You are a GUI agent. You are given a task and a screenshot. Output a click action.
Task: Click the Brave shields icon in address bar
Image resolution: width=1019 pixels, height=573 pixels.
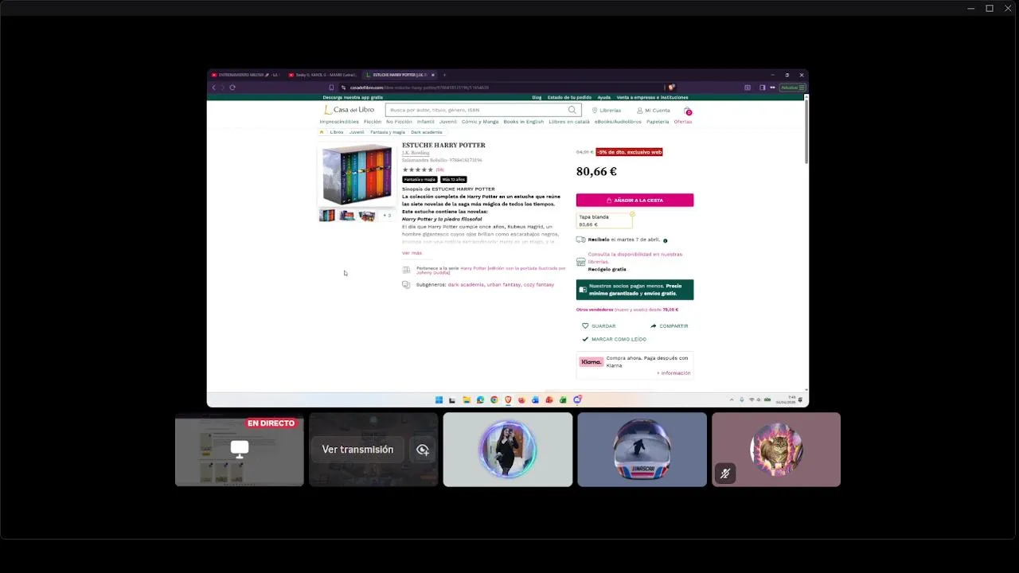671,88
